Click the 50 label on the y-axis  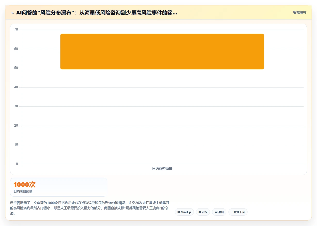click(16, 68)
